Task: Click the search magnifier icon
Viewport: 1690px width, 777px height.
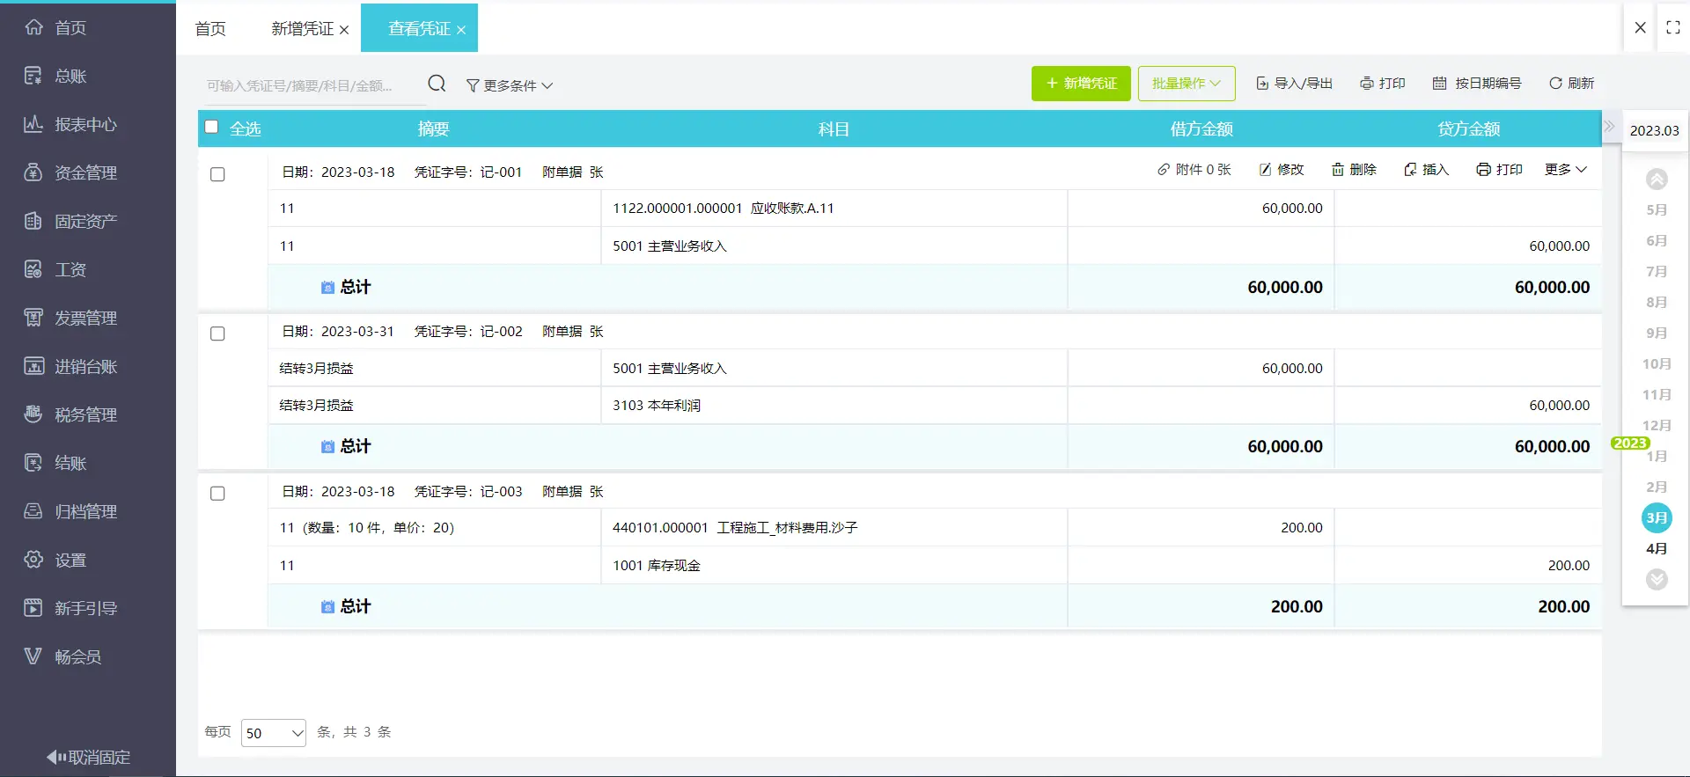Action: (x=437, y=84)
